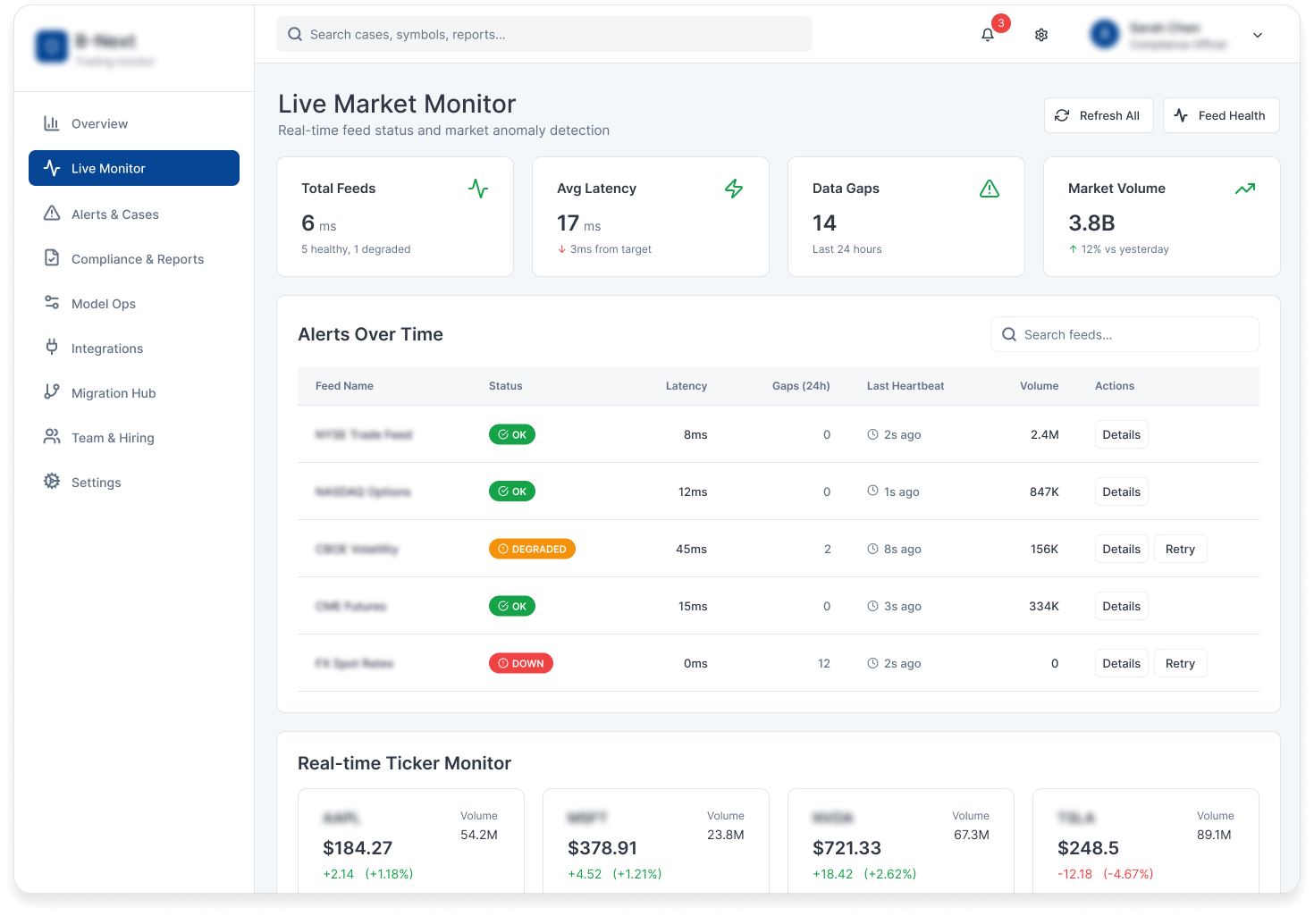This screenshot has width=1314, height=916.
Task: Click the magnifier icon in top search
Action: [x=295, y=34]
